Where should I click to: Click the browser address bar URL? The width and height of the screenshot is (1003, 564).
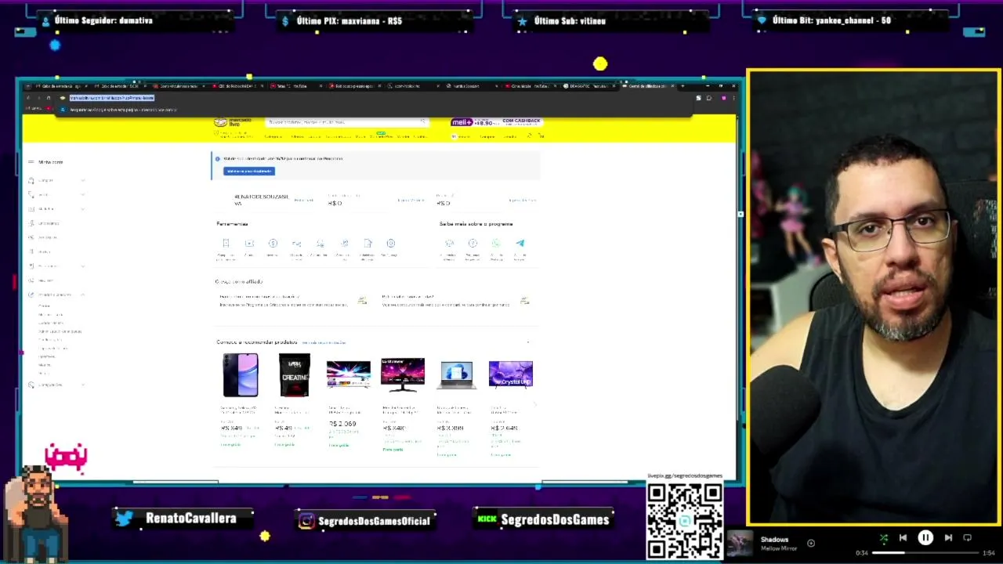click(112, 98)
